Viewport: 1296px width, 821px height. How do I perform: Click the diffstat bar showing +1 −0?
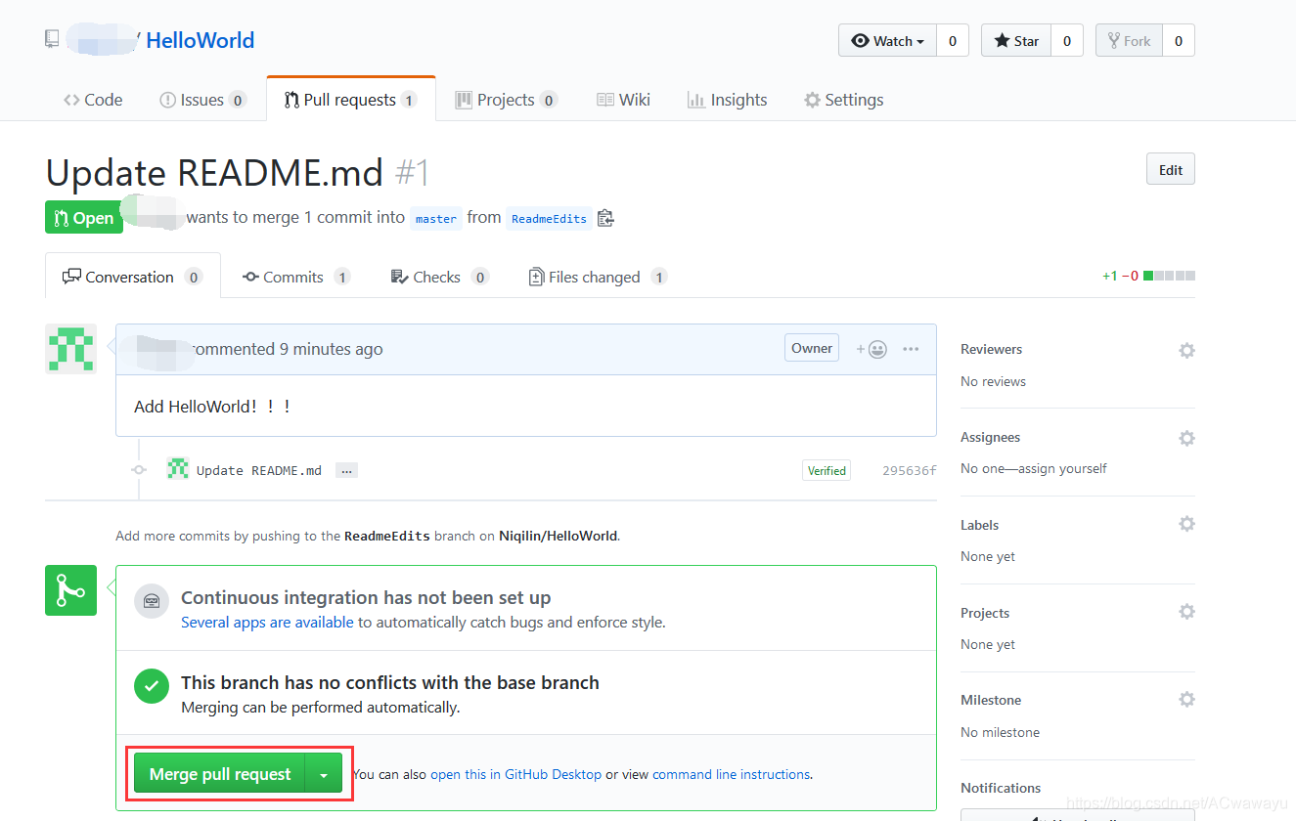pyautogui.click(x=1148, y=276)
